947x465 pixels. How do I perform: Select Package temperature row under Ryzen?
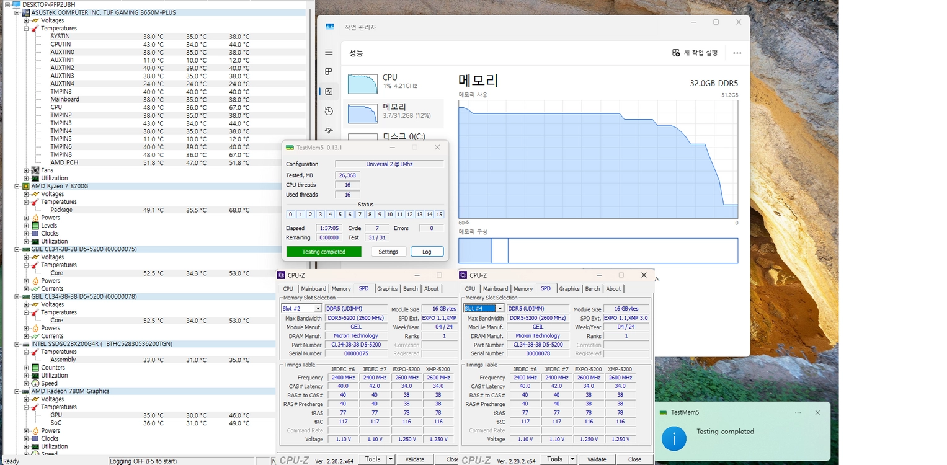[x=155, y=210]
